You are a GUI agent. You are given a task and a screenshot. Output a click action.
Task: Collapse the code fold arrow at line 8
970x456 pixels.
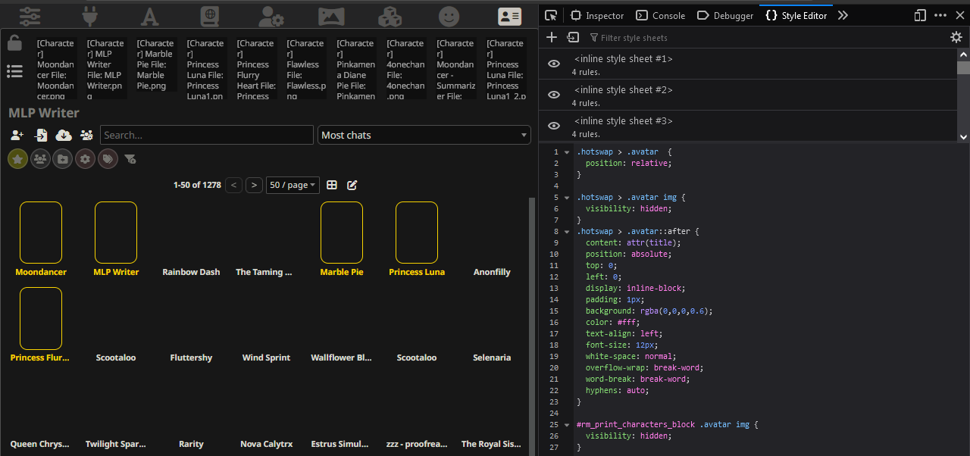click(x=567, y=232)
